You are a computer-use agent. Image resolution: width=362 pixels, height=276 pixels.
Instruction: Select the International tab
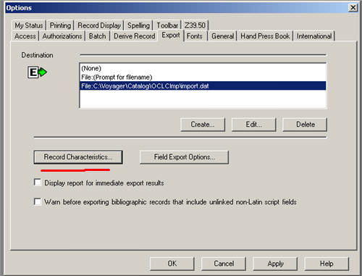click(314, 36)
